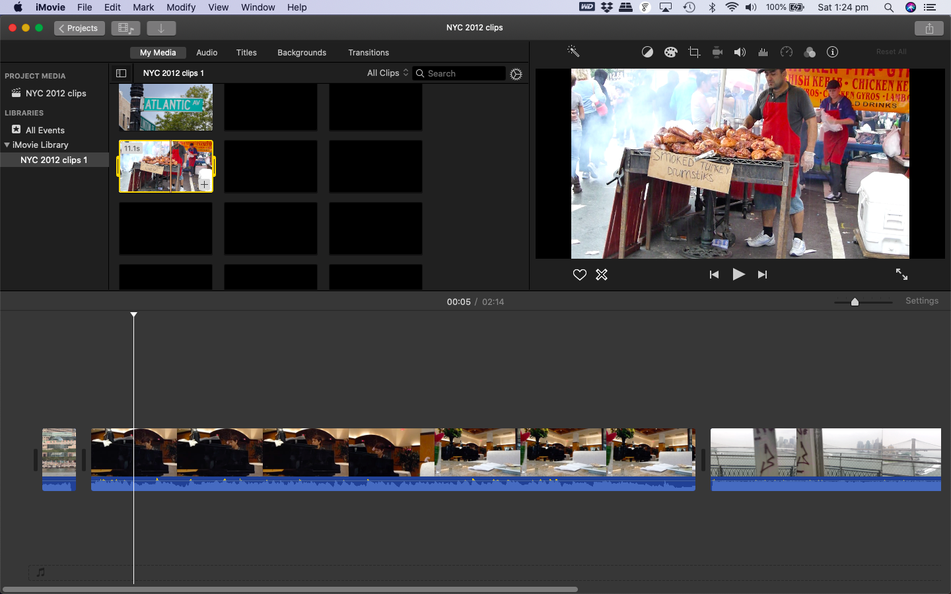Collapse the iMovie Library disclosure triangle
Screen dimensions: 951x594
click(x=7, y=145)
